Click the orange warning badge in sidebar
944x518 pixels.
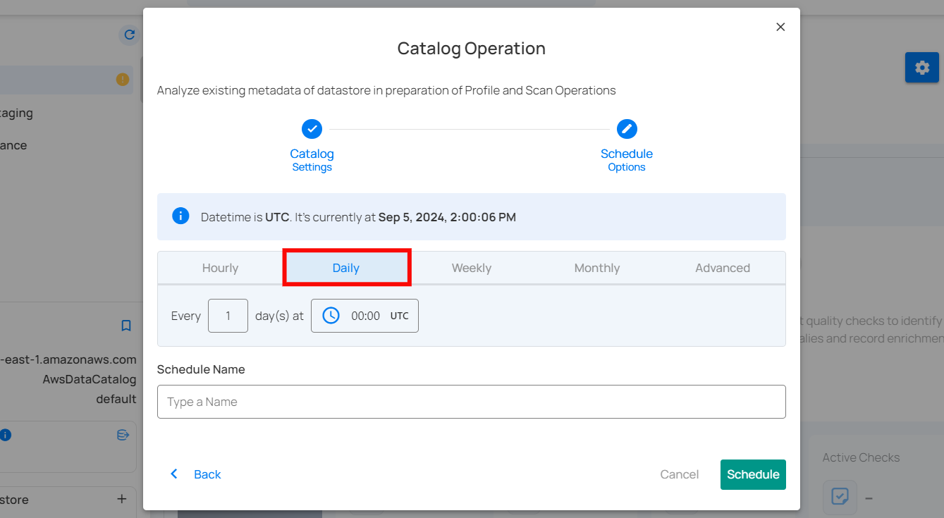coord(123,80)
